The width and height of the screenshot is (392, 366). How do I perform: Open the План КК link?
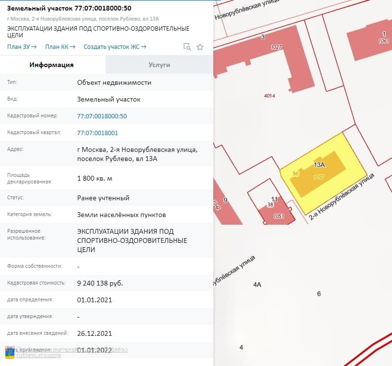[x=55, y=47]
